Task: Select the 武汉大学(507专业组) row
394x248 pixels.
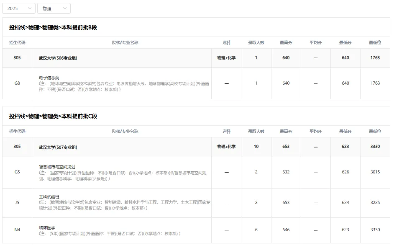Action: tap(196, 147)
